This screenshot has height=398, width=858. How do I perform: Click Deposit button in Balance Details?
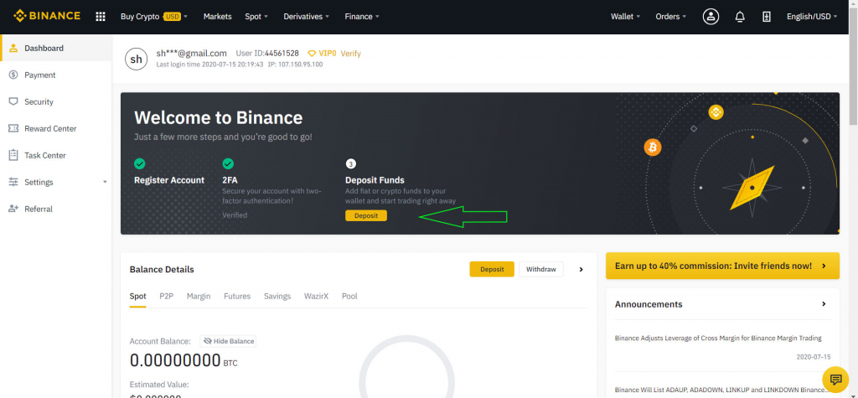492,269
